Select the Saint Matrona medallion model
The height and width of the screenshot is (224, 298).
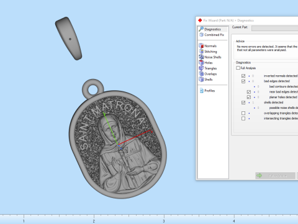(x=118, y=139)
